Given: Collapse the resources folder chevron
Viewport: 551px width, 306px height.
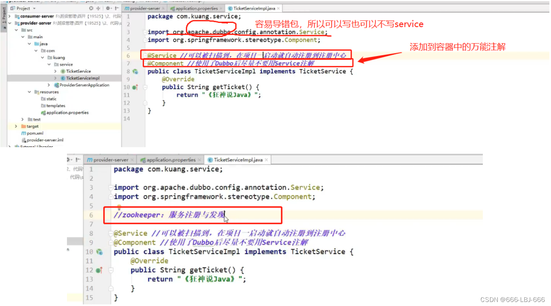Looking at the screenshot, I should pos(29,92).
